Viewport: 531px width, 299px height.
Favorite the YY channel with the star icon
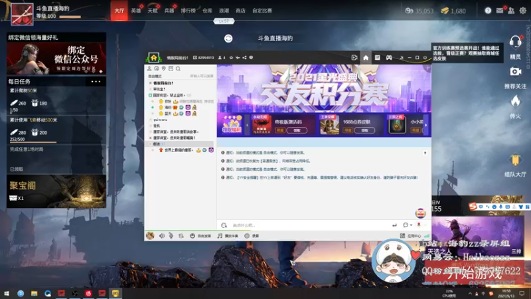coord(231,58)
